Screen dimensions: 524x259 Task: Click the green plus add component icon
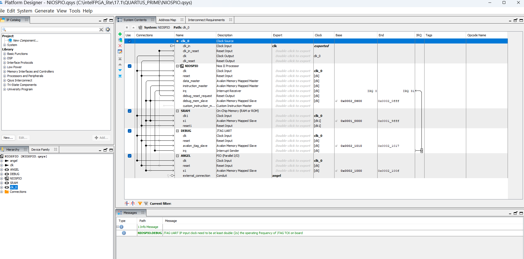click(x=120, y=34)
